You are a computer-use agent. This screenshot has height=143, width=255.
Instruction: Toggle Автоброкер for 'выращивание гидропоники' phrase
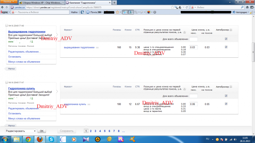[226, 47]
